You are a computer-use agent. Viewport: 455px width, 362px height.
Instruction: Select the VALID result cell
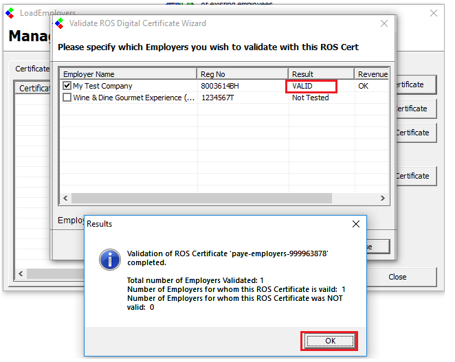(x=311, y=87)
